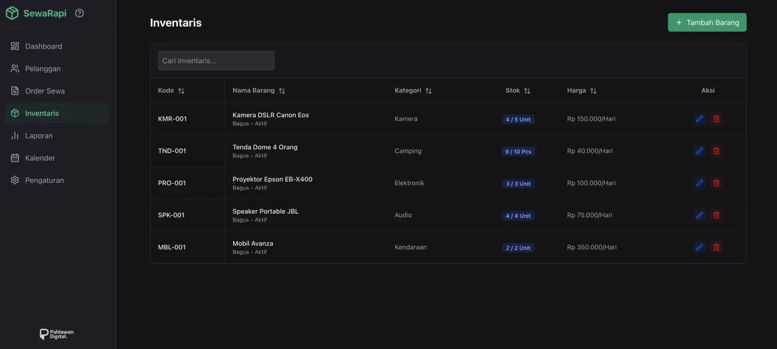Sort table by Kode column arrows
This screenshot has width=777, height=349.
point(181,91)
